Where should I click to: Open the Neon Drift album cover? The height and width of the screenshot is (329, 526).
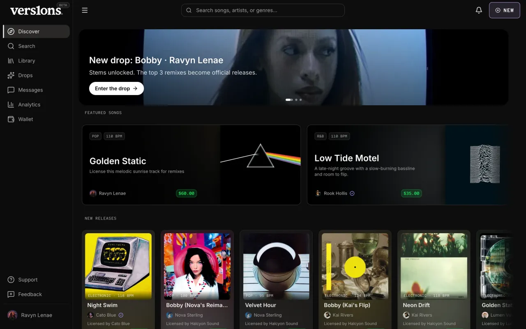434,266
